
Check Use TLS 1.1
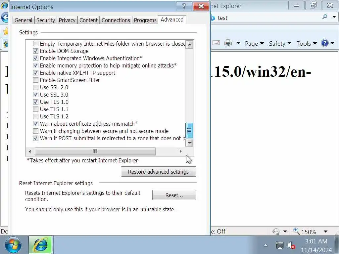point(36,109)
